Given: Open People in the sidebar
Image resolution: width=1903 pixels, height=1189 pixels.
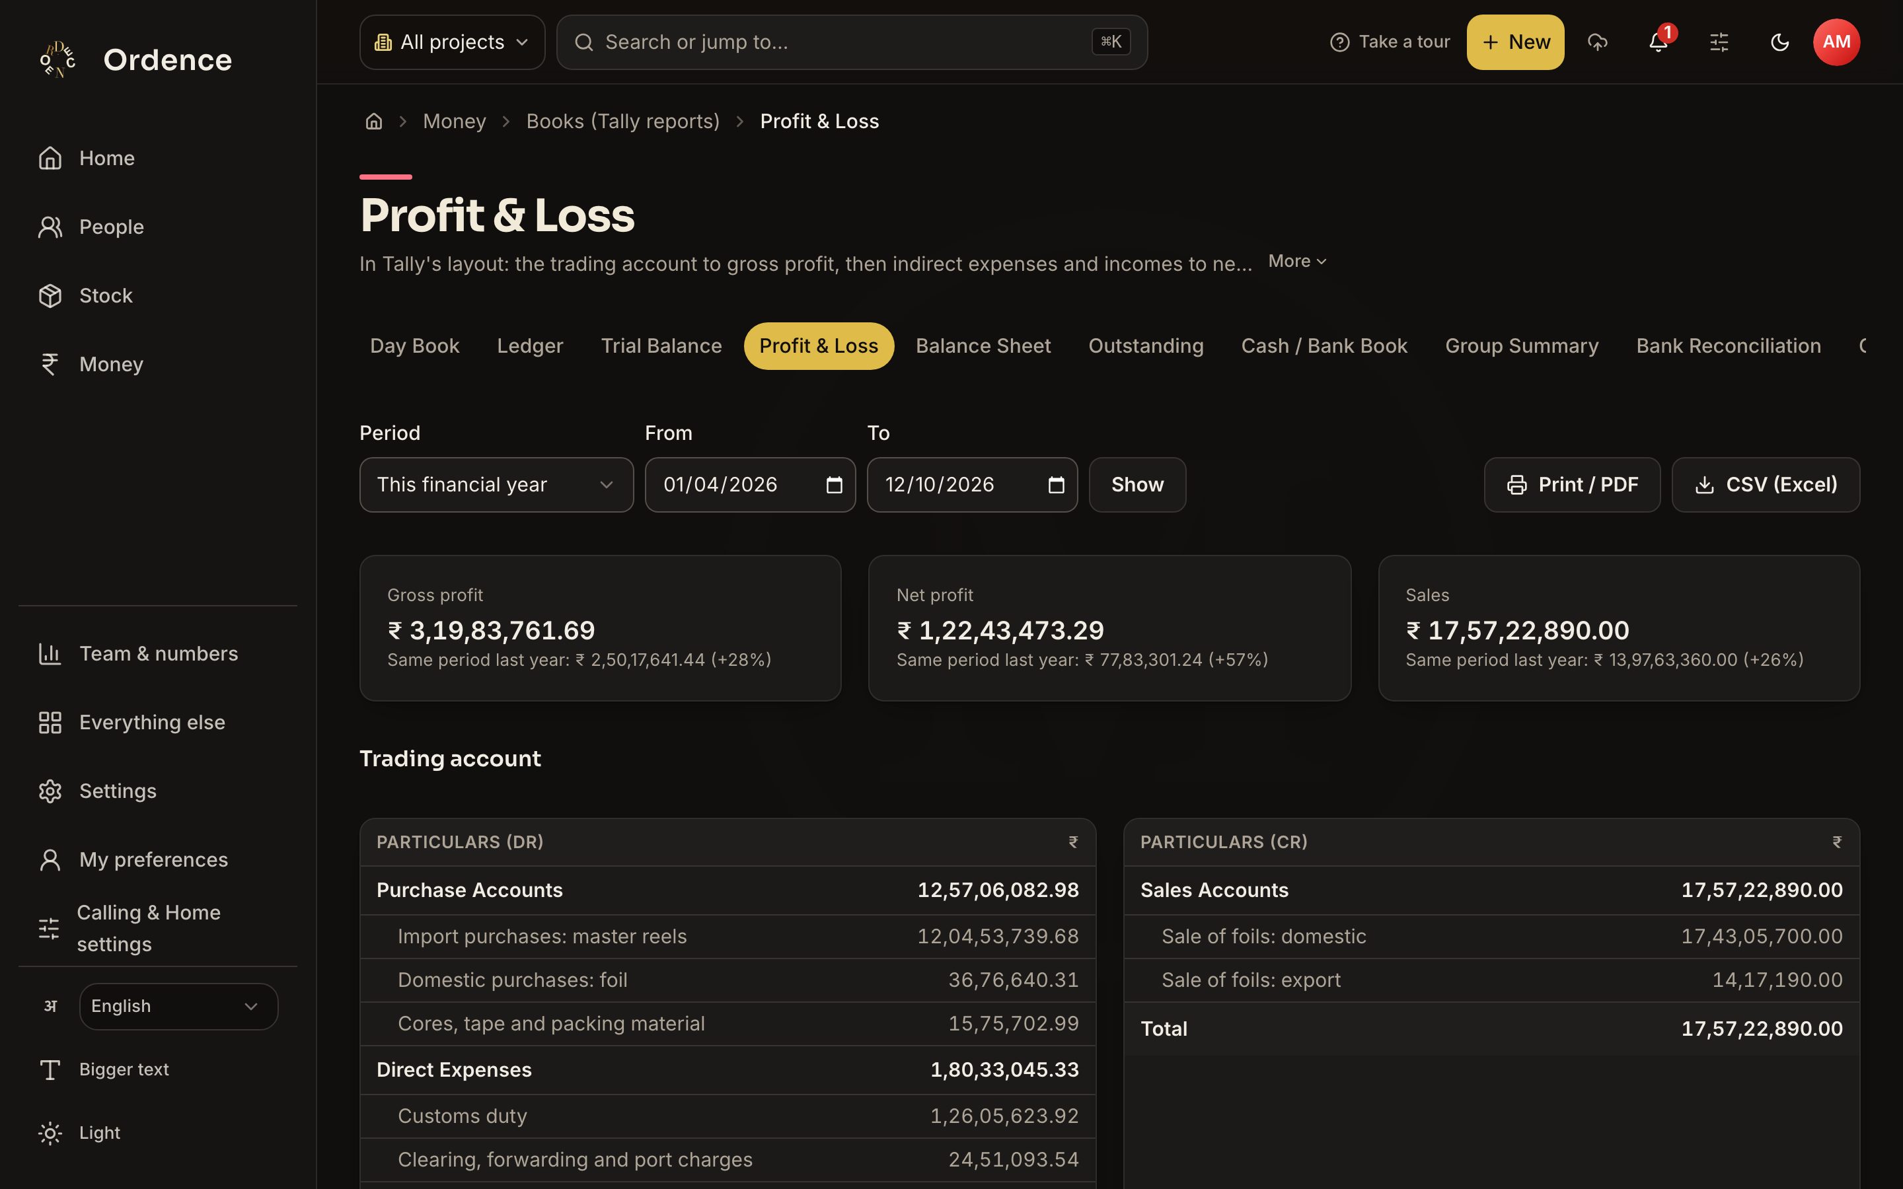Looking at the screenshot, I should point(157,227).
